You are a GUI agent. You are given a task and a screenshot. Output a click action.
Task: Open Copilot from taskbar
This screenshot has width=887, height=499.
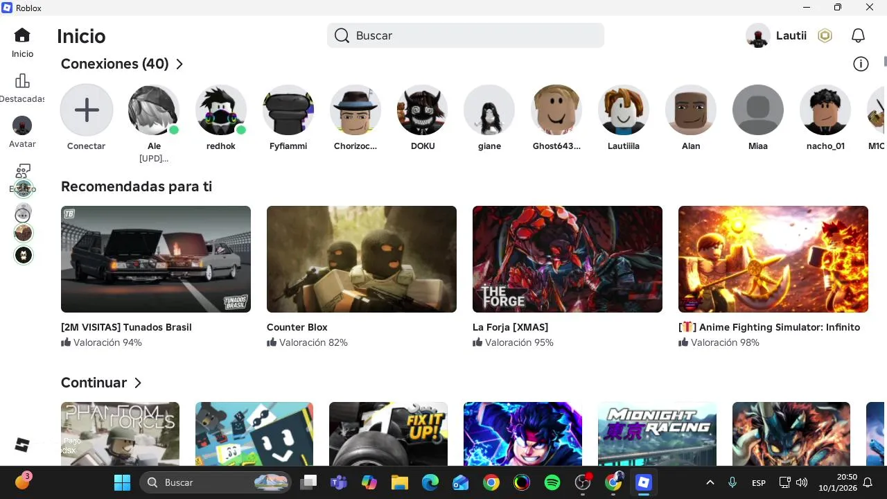pos(369,482)
